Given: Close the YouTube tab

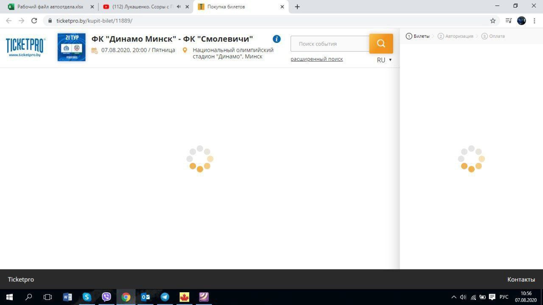Looking at the screenshot, I should click(x=187, y=7).
